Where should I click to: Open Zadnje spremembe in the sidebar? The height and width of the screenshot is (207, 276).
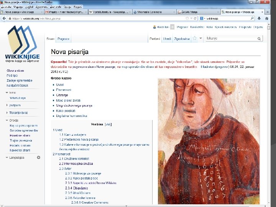click(20, 80)
